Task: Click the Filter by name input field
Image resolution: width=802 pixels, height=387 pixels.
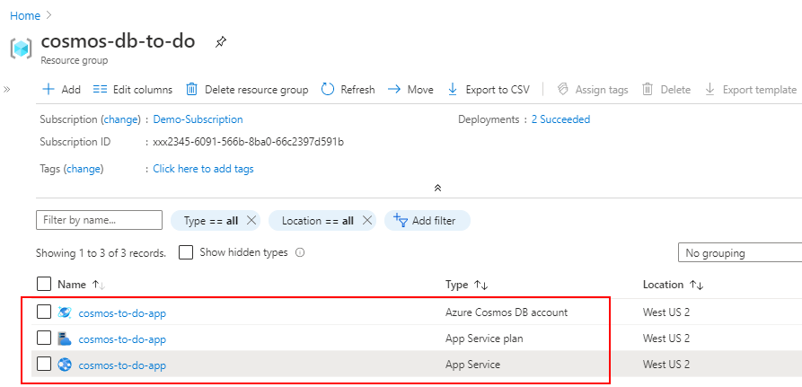Action: (x=99, y=220)
